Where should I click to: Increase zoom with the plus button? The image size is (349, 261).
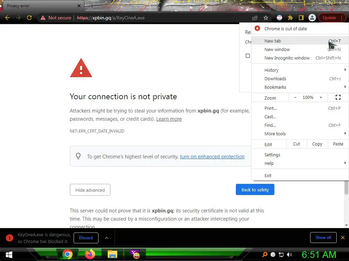(x=321, y=98)
